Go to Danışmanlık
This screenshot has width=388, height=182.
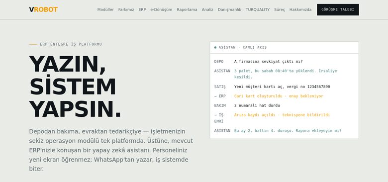[x=229, y=9]
